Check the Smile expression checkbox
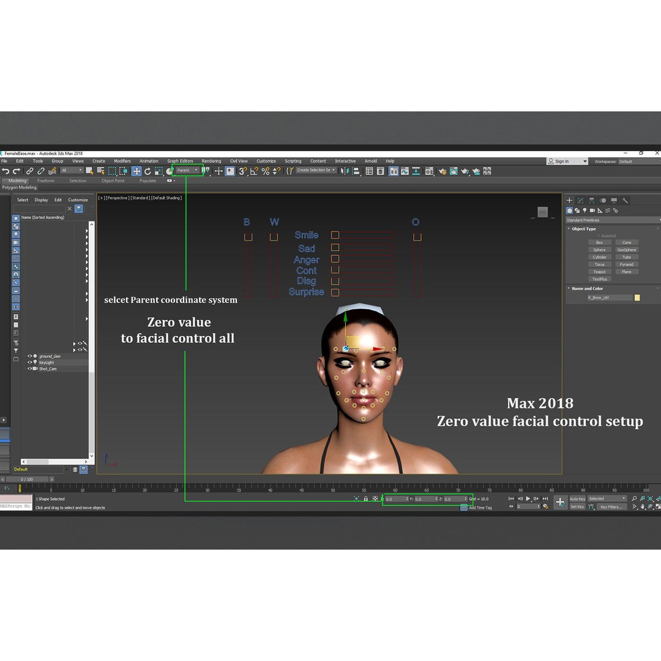The width and height of the screenshot is (661, 661). pyautogui.click(x=335, y=235)
